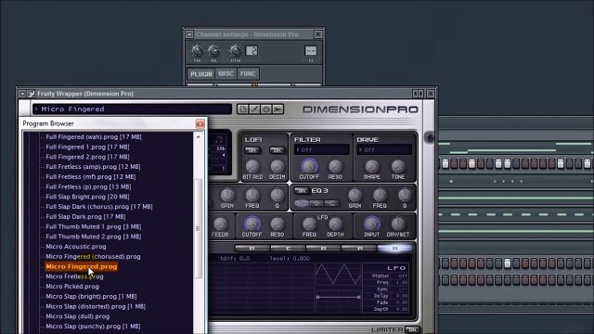Close the Program Browser panel
The width and height of the screenshot is (594, 334).
point(200,123)
